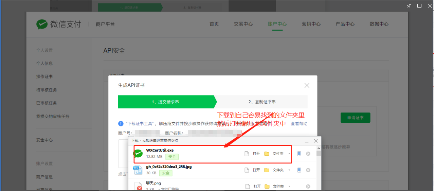
Task: Select step tab 2、复制证书串
Action: [x=262, y=102]
